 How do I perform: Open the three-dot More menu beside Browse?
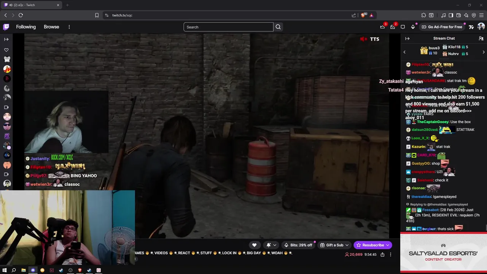[x=69, y=27]
